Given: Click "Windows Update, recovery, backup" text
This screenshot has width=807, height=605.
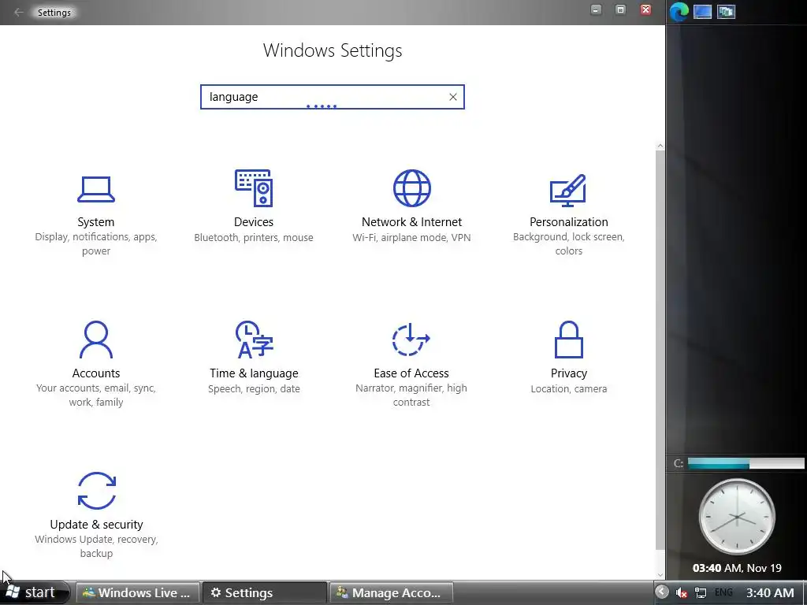Looking at the screenshot, I should (x=96, y=547).
